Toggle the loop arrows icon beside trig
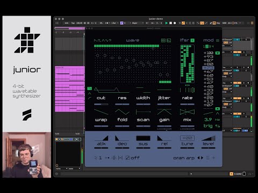The height and width of the screenshot is (193, 258). pos(218,126)
